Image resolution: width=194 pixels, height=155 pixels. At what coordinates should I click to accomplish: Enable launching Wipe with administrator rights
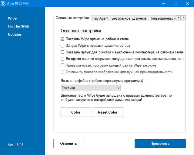62,46
